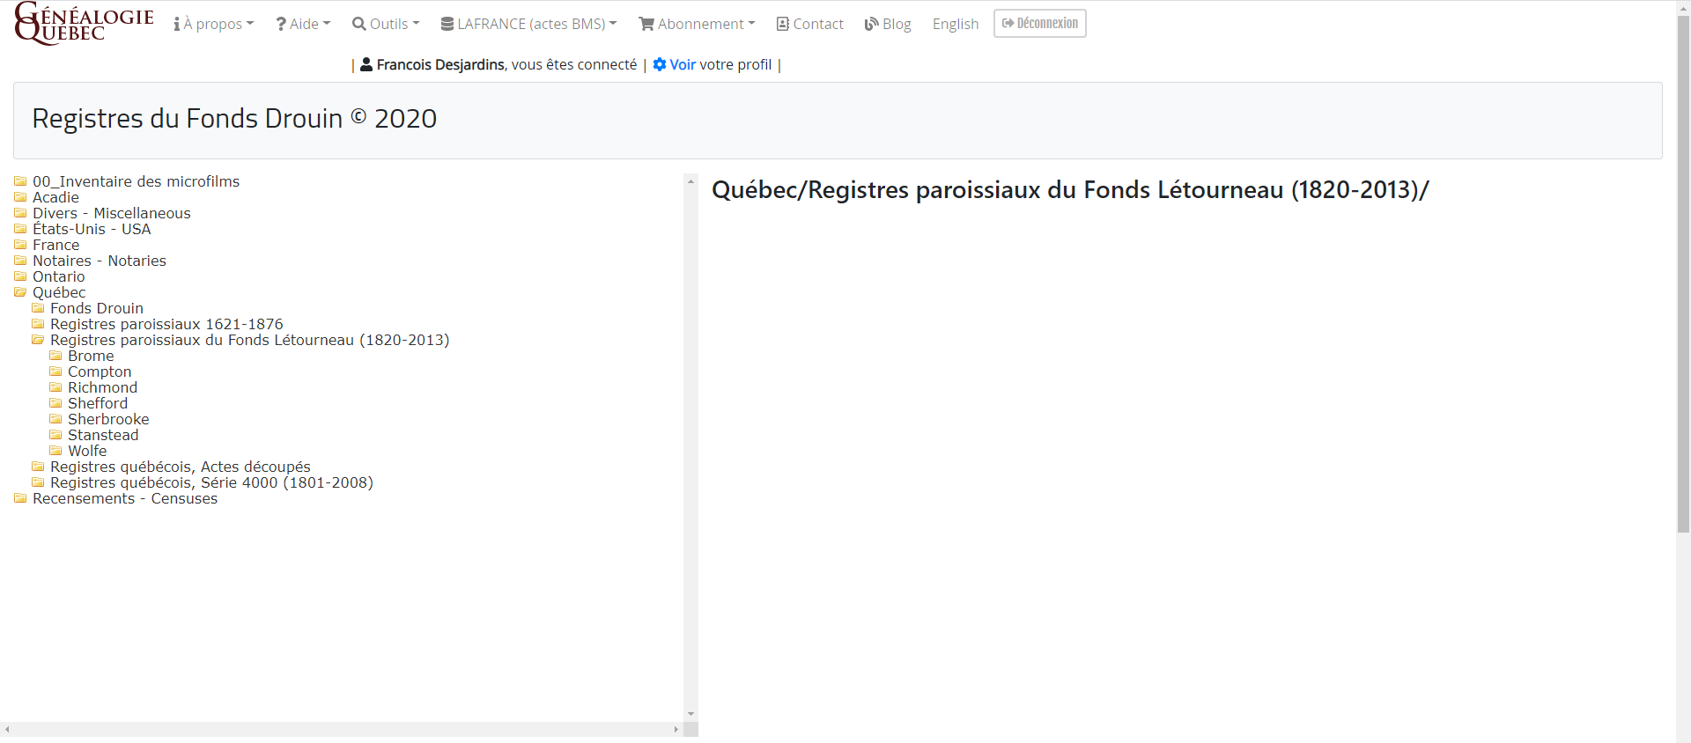The width and height of the screenshot is (1691, 743).
Task: Open the Wolfe county folder
Action: click(87, 451)
